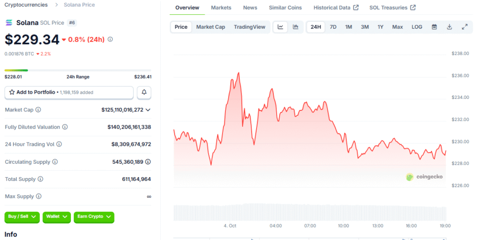The width and height of the screenshot is (491, 240).
Task: Click Add to Portfolio button
Action: coord(69,92)
